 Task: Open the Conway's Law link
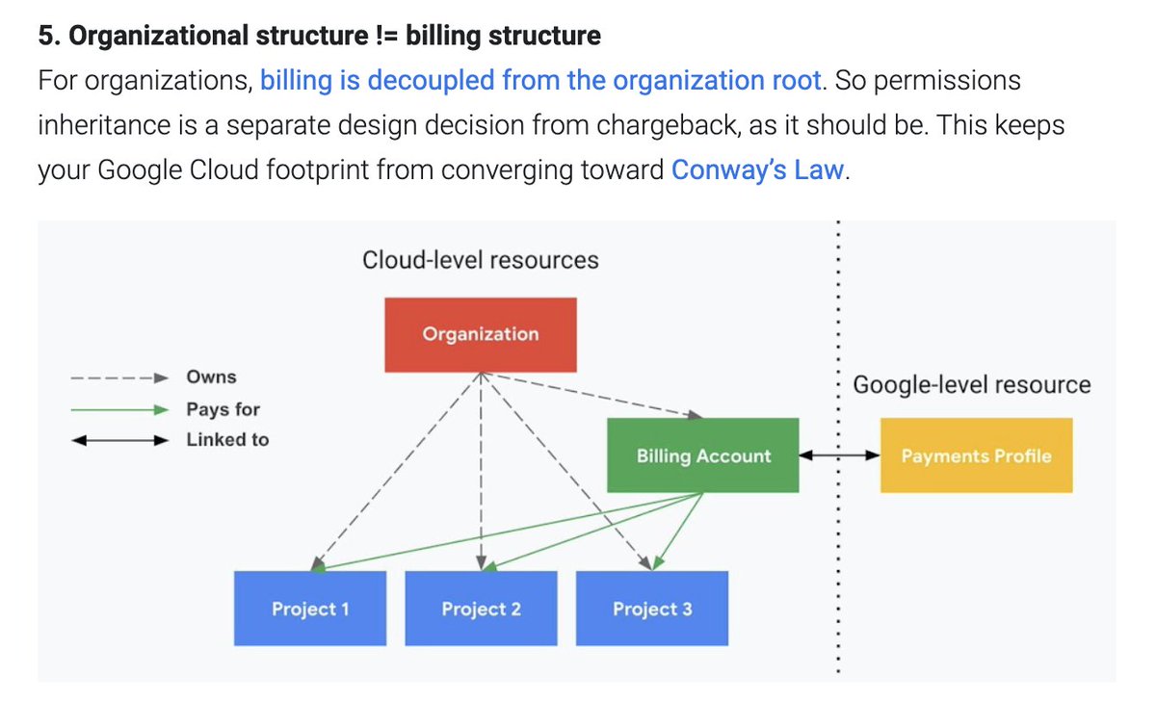[x=758, y=170]
